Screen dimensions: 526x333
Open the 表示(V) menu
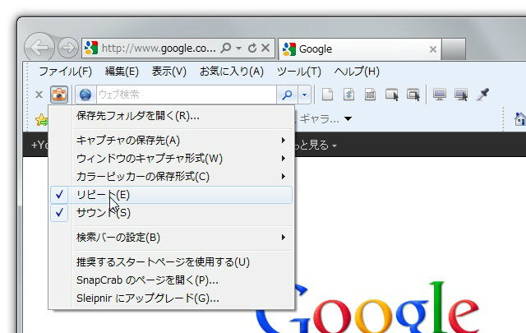click(168, 72)
